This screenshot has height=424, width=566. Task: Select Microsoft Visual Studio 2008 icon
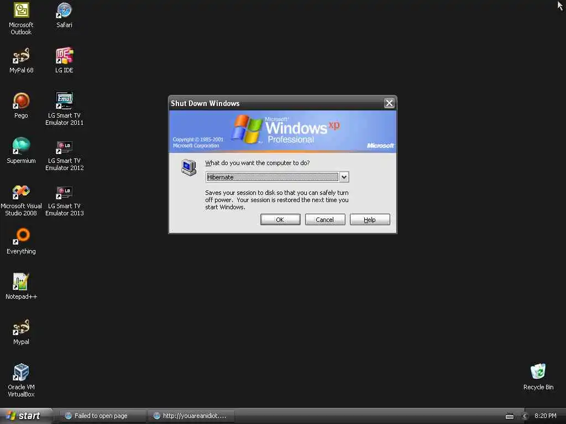[21, 200]
